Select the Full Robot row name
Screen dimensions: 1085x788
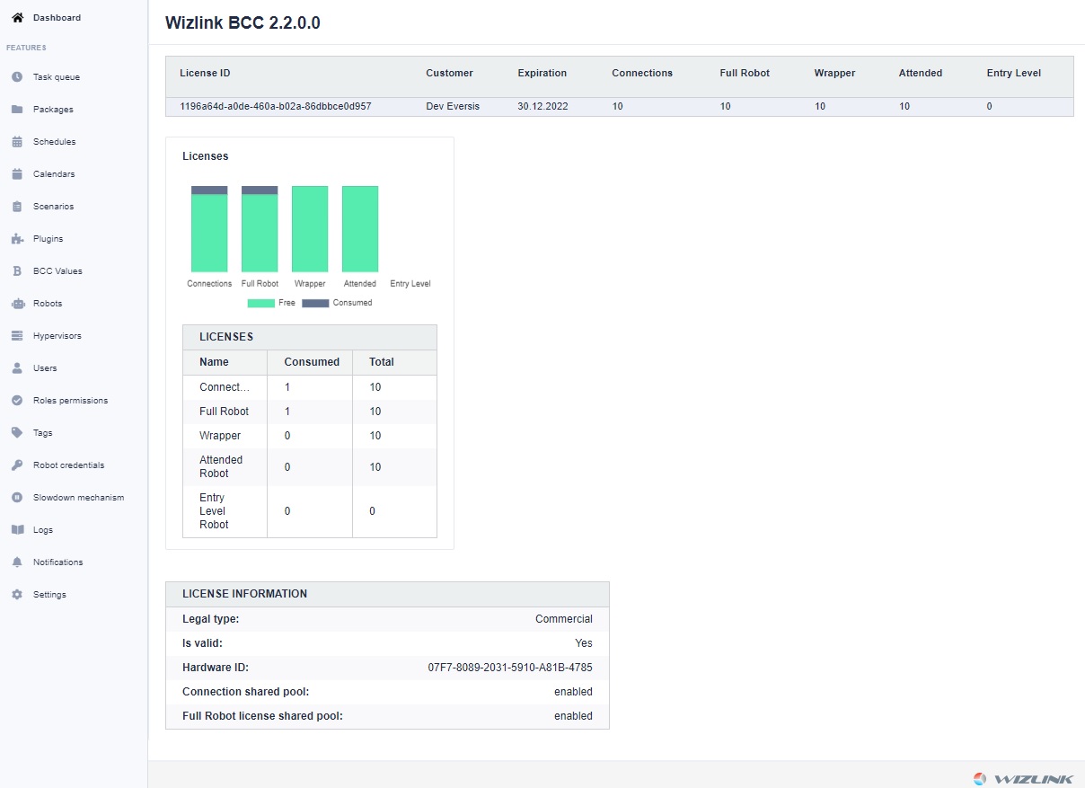click(x=225, y=412)
